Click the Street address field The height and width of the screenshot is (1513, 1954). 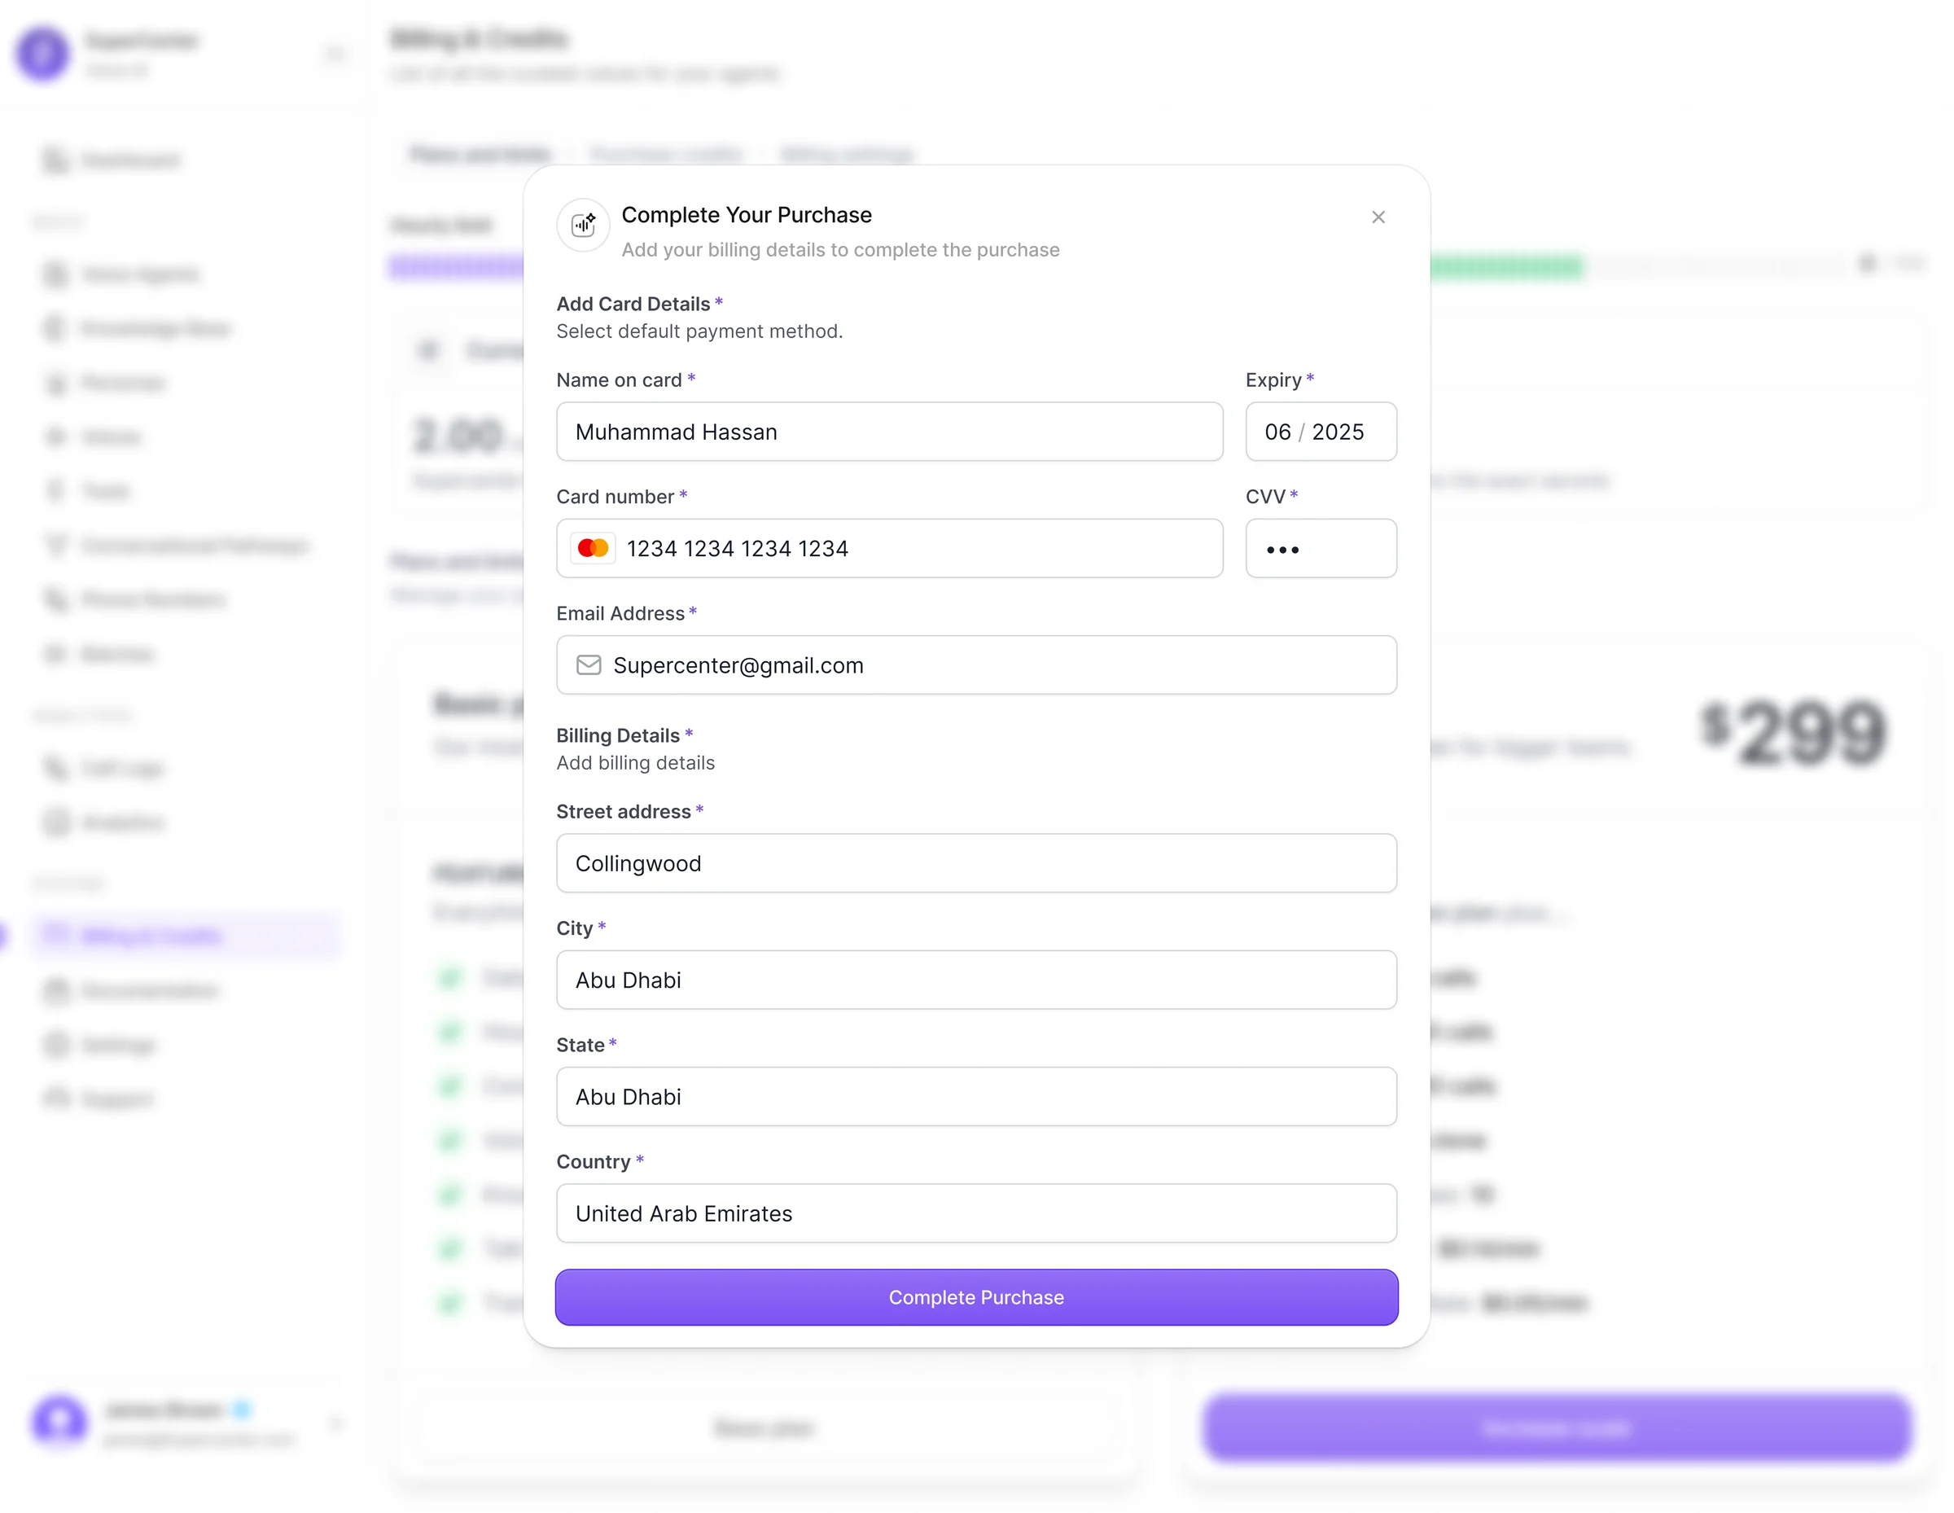coord(976,863)
